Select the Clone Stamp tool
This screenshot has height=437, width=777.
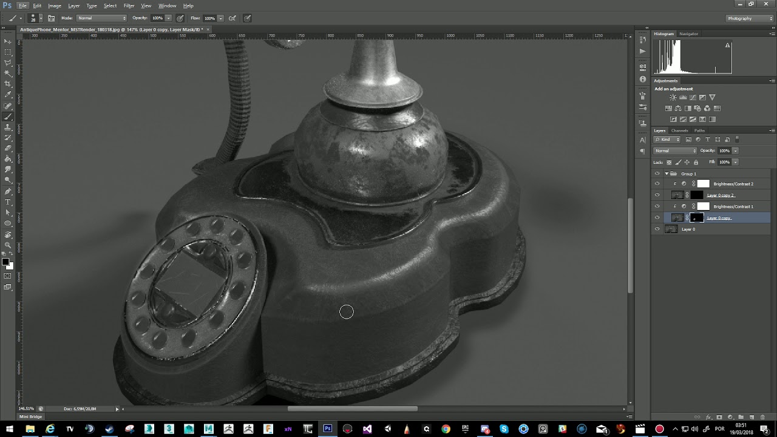click(x=8, y=127)
